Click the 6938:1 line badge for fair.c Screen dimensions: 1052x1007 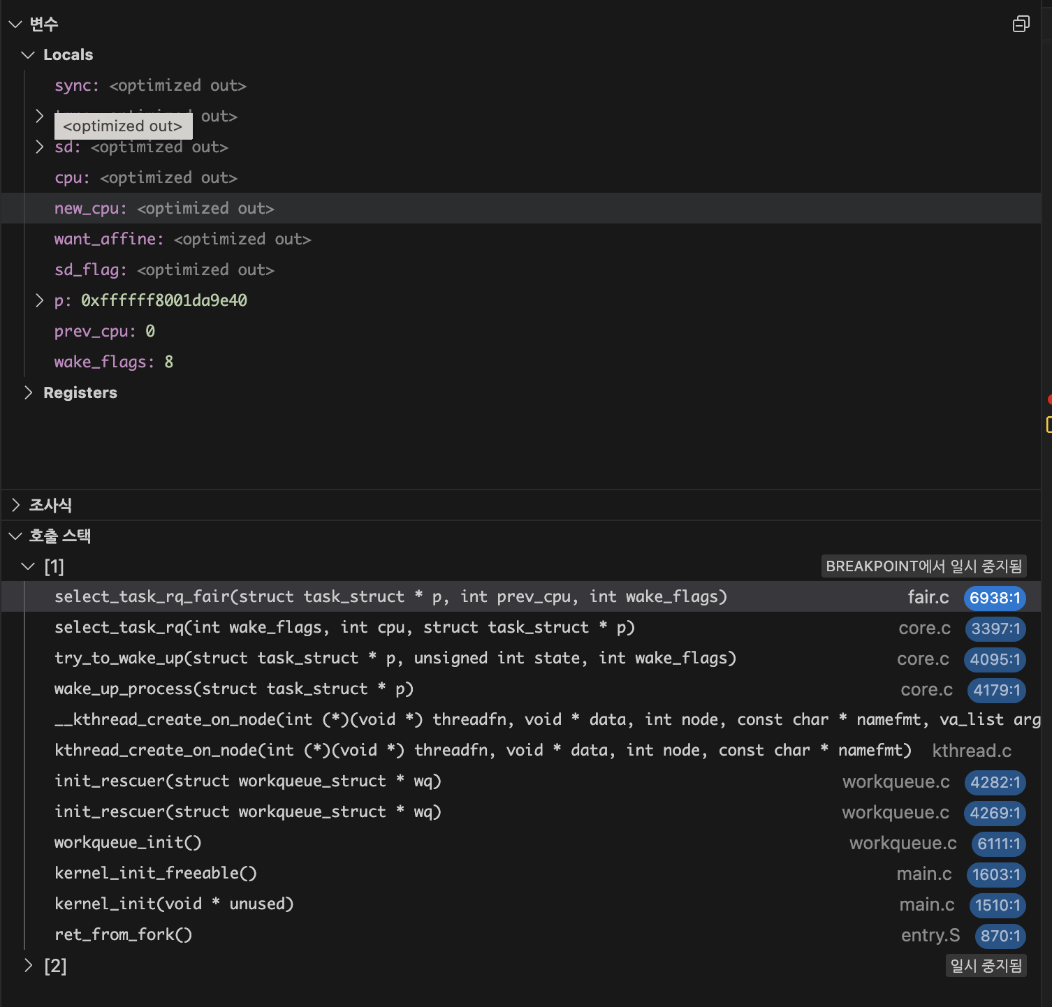995,598
